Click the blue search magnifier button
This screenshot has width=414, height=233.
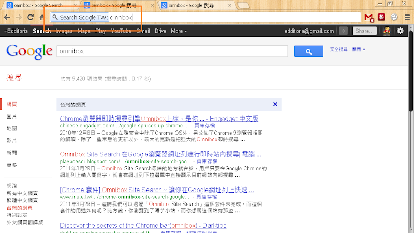pyautogui.click(x=308, y=51)
